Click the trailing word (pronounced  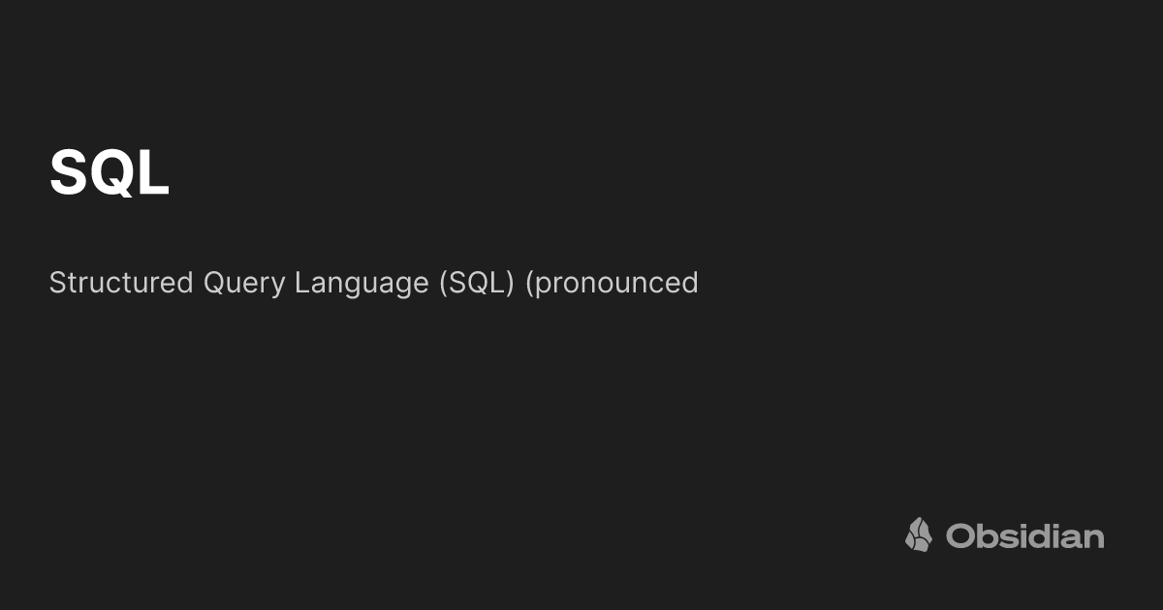click(x=612, y=285)
